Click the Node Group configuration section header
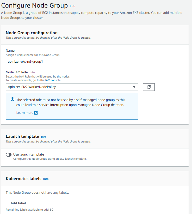Image resolution: width=192 pixels, height=214 pixels. coord(31,33)
